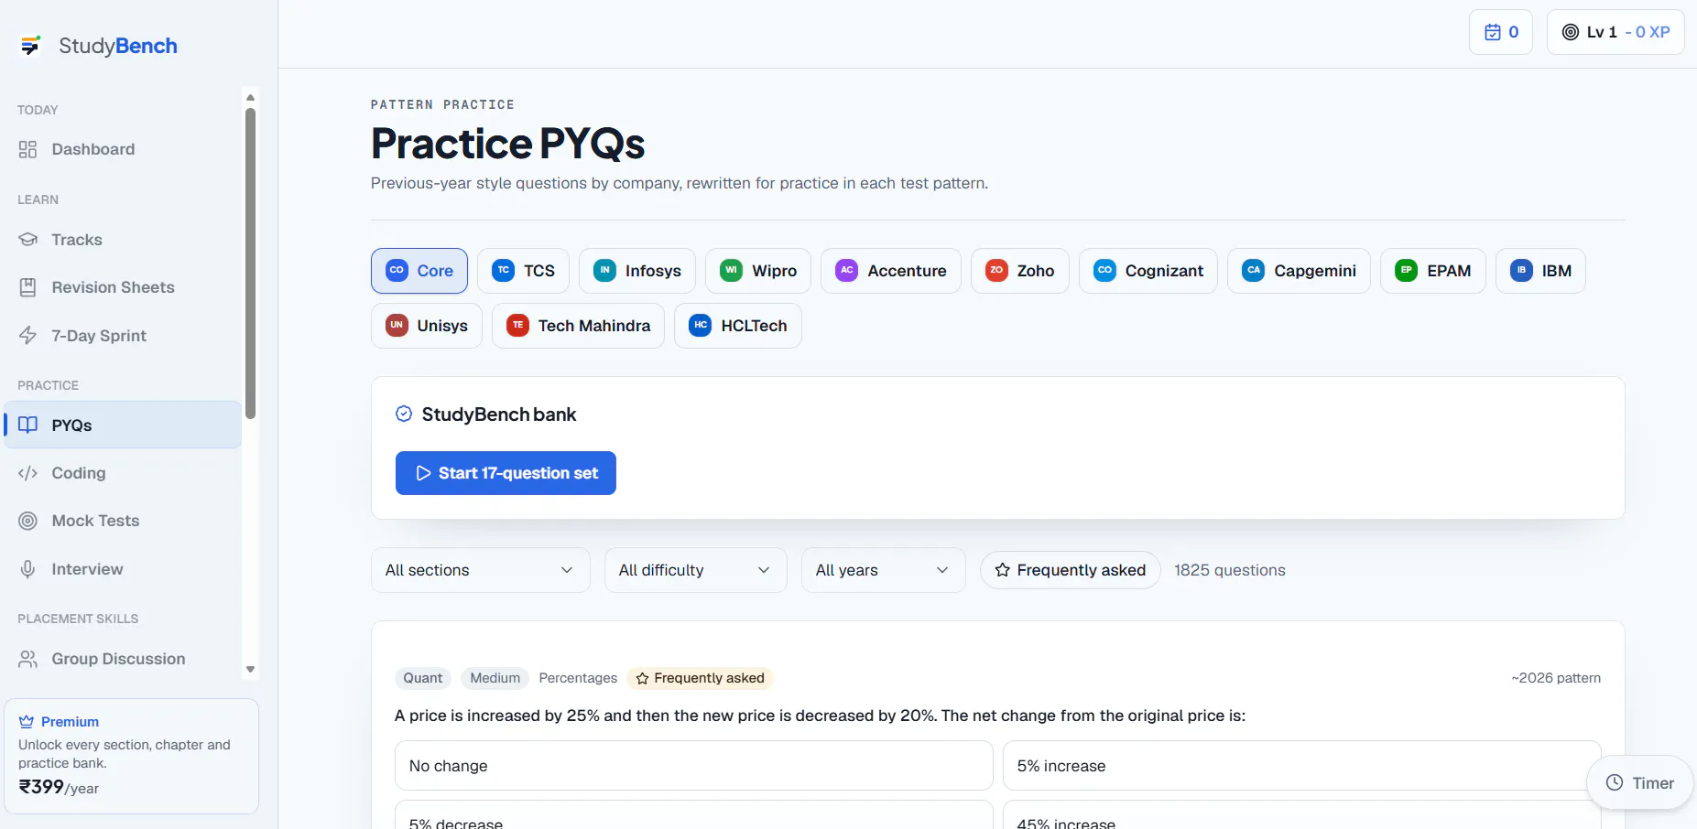This screenshot has width=1697, height=829.
Task: Open Dashboard from the sidebar
Action: 122,149
